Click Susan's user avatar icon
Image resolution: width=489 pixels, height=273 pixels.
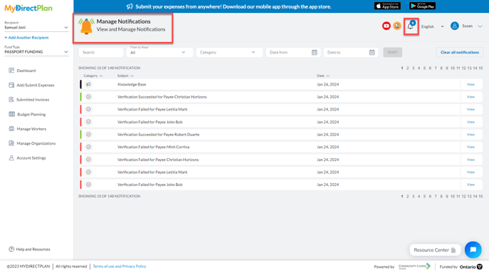click(454, 26)
